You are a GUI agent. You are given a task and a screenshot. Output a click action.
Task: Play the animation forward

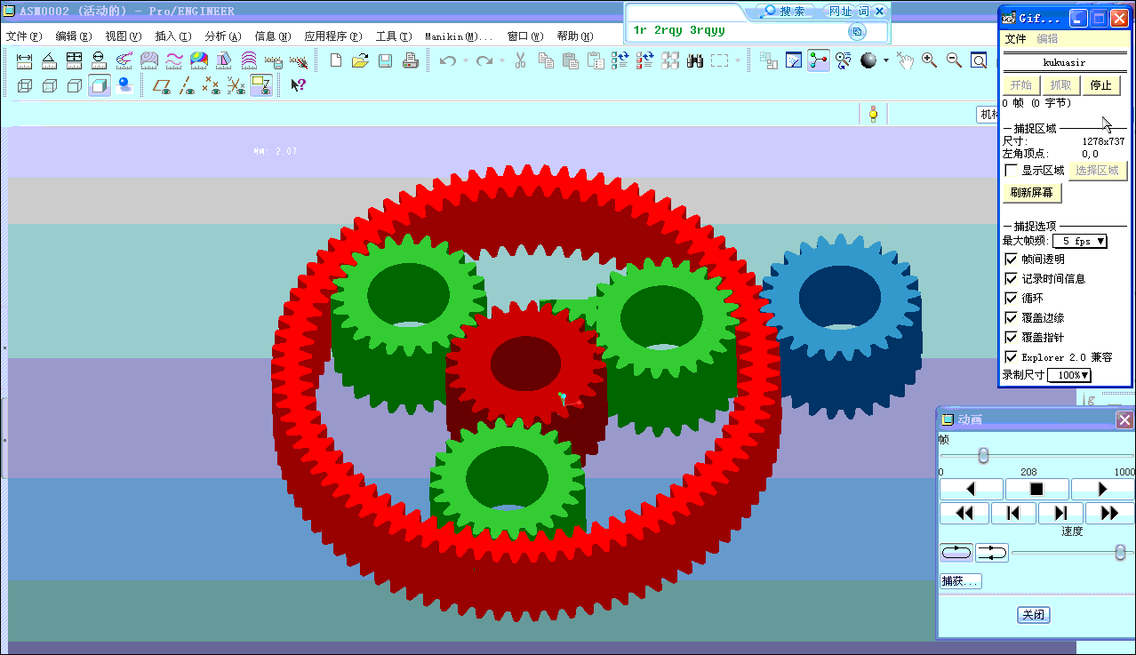[x=1102, y=489]
